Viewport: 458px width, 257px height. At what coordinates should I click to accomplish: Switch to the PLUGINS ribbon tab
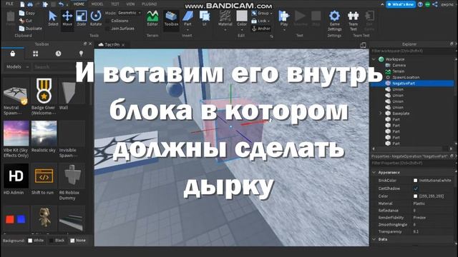[150, 4]
